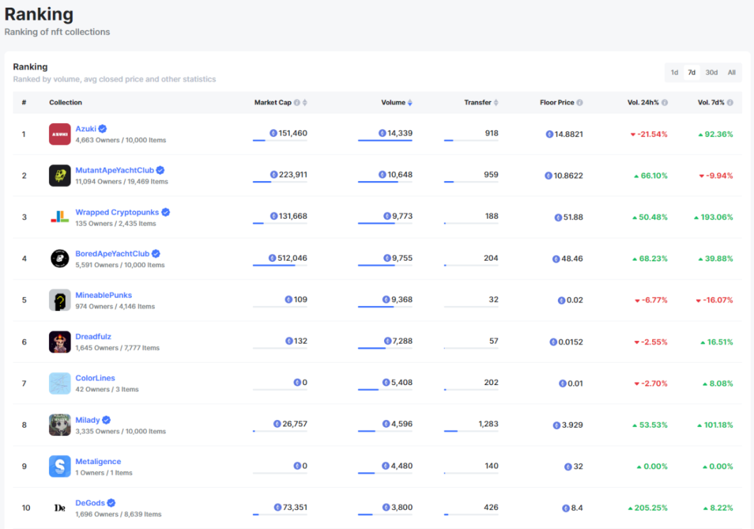Screen dimensions: 754x529
Task: Click the Azuki verified badge
Action: coord(103,129)
